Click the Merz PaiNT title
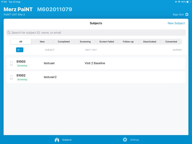 pos(18,9)
